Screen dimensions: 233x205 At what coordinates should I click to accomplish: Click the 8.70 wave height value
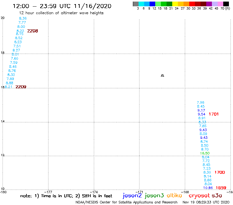tap(205, 149)
